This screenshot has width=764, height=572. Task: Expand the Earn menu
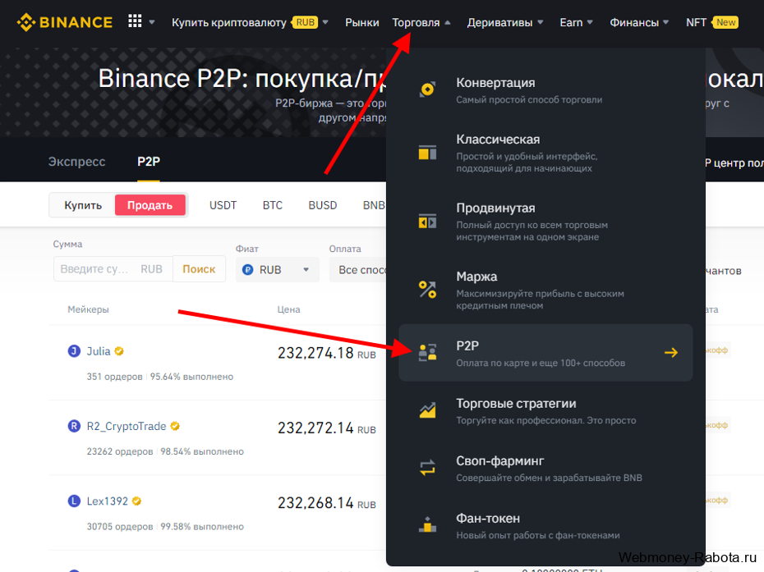pos(577,22)
